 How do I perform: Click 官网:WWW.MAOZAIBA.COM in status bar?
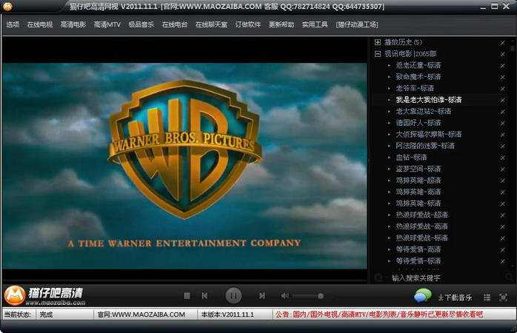[141, 314]
